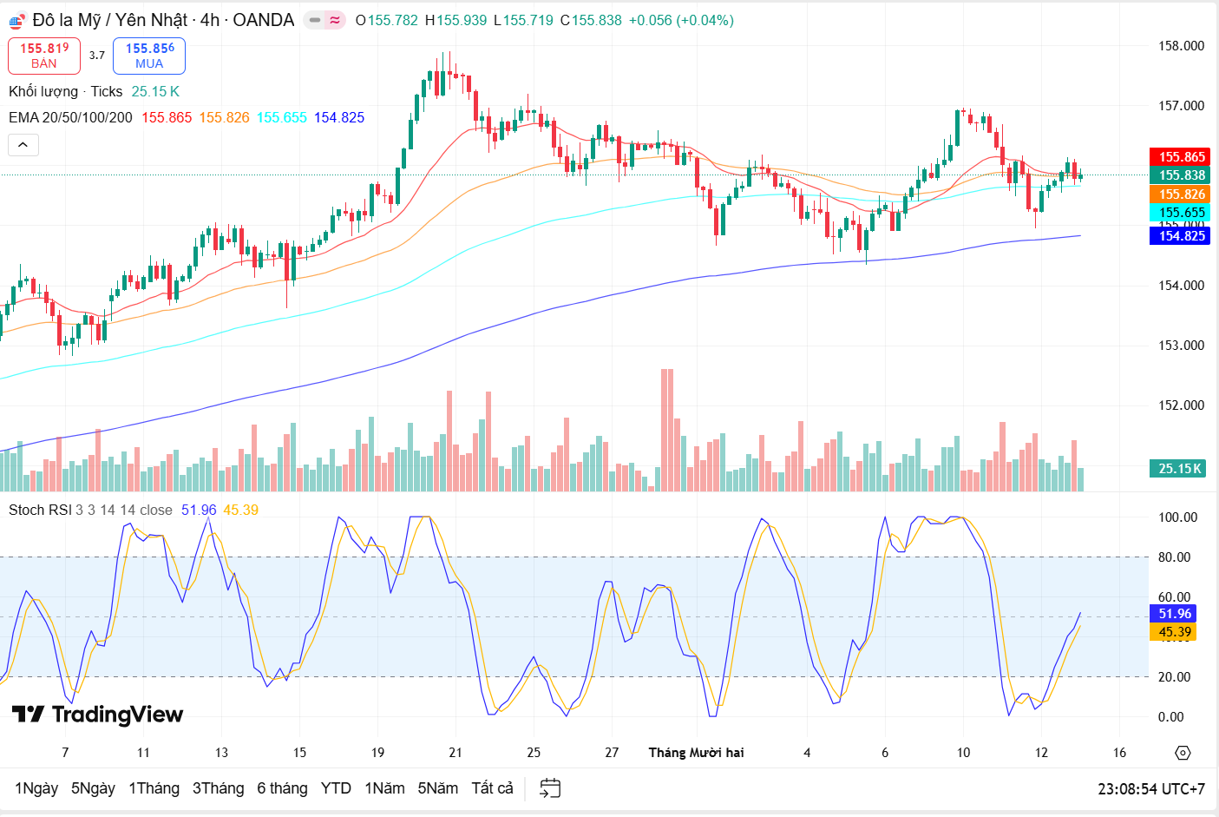
Task: Click the gray dash market status indicator
Action: point(315,20)
